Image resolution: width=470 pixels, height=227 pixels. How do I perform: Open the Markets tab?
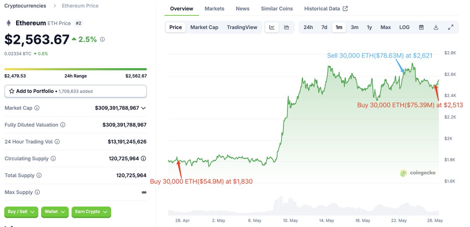point(215,9)
